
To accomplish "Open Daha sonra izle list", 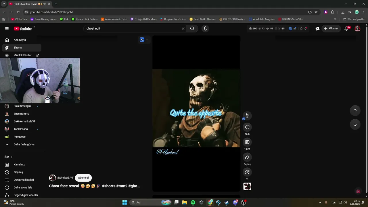I will pos(22,187).
